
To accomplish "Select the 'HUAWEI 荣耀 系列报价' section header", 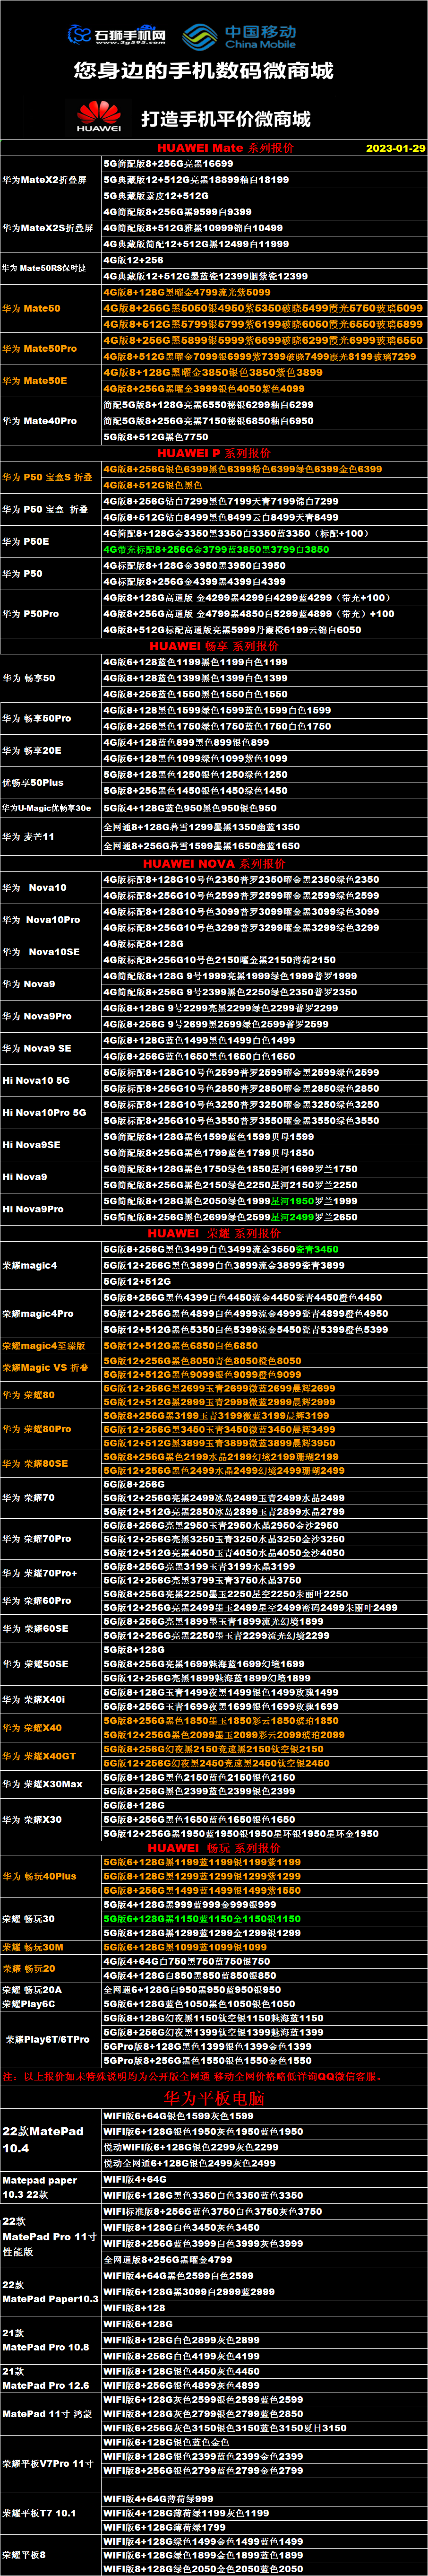I will [x=214, y=1233].
